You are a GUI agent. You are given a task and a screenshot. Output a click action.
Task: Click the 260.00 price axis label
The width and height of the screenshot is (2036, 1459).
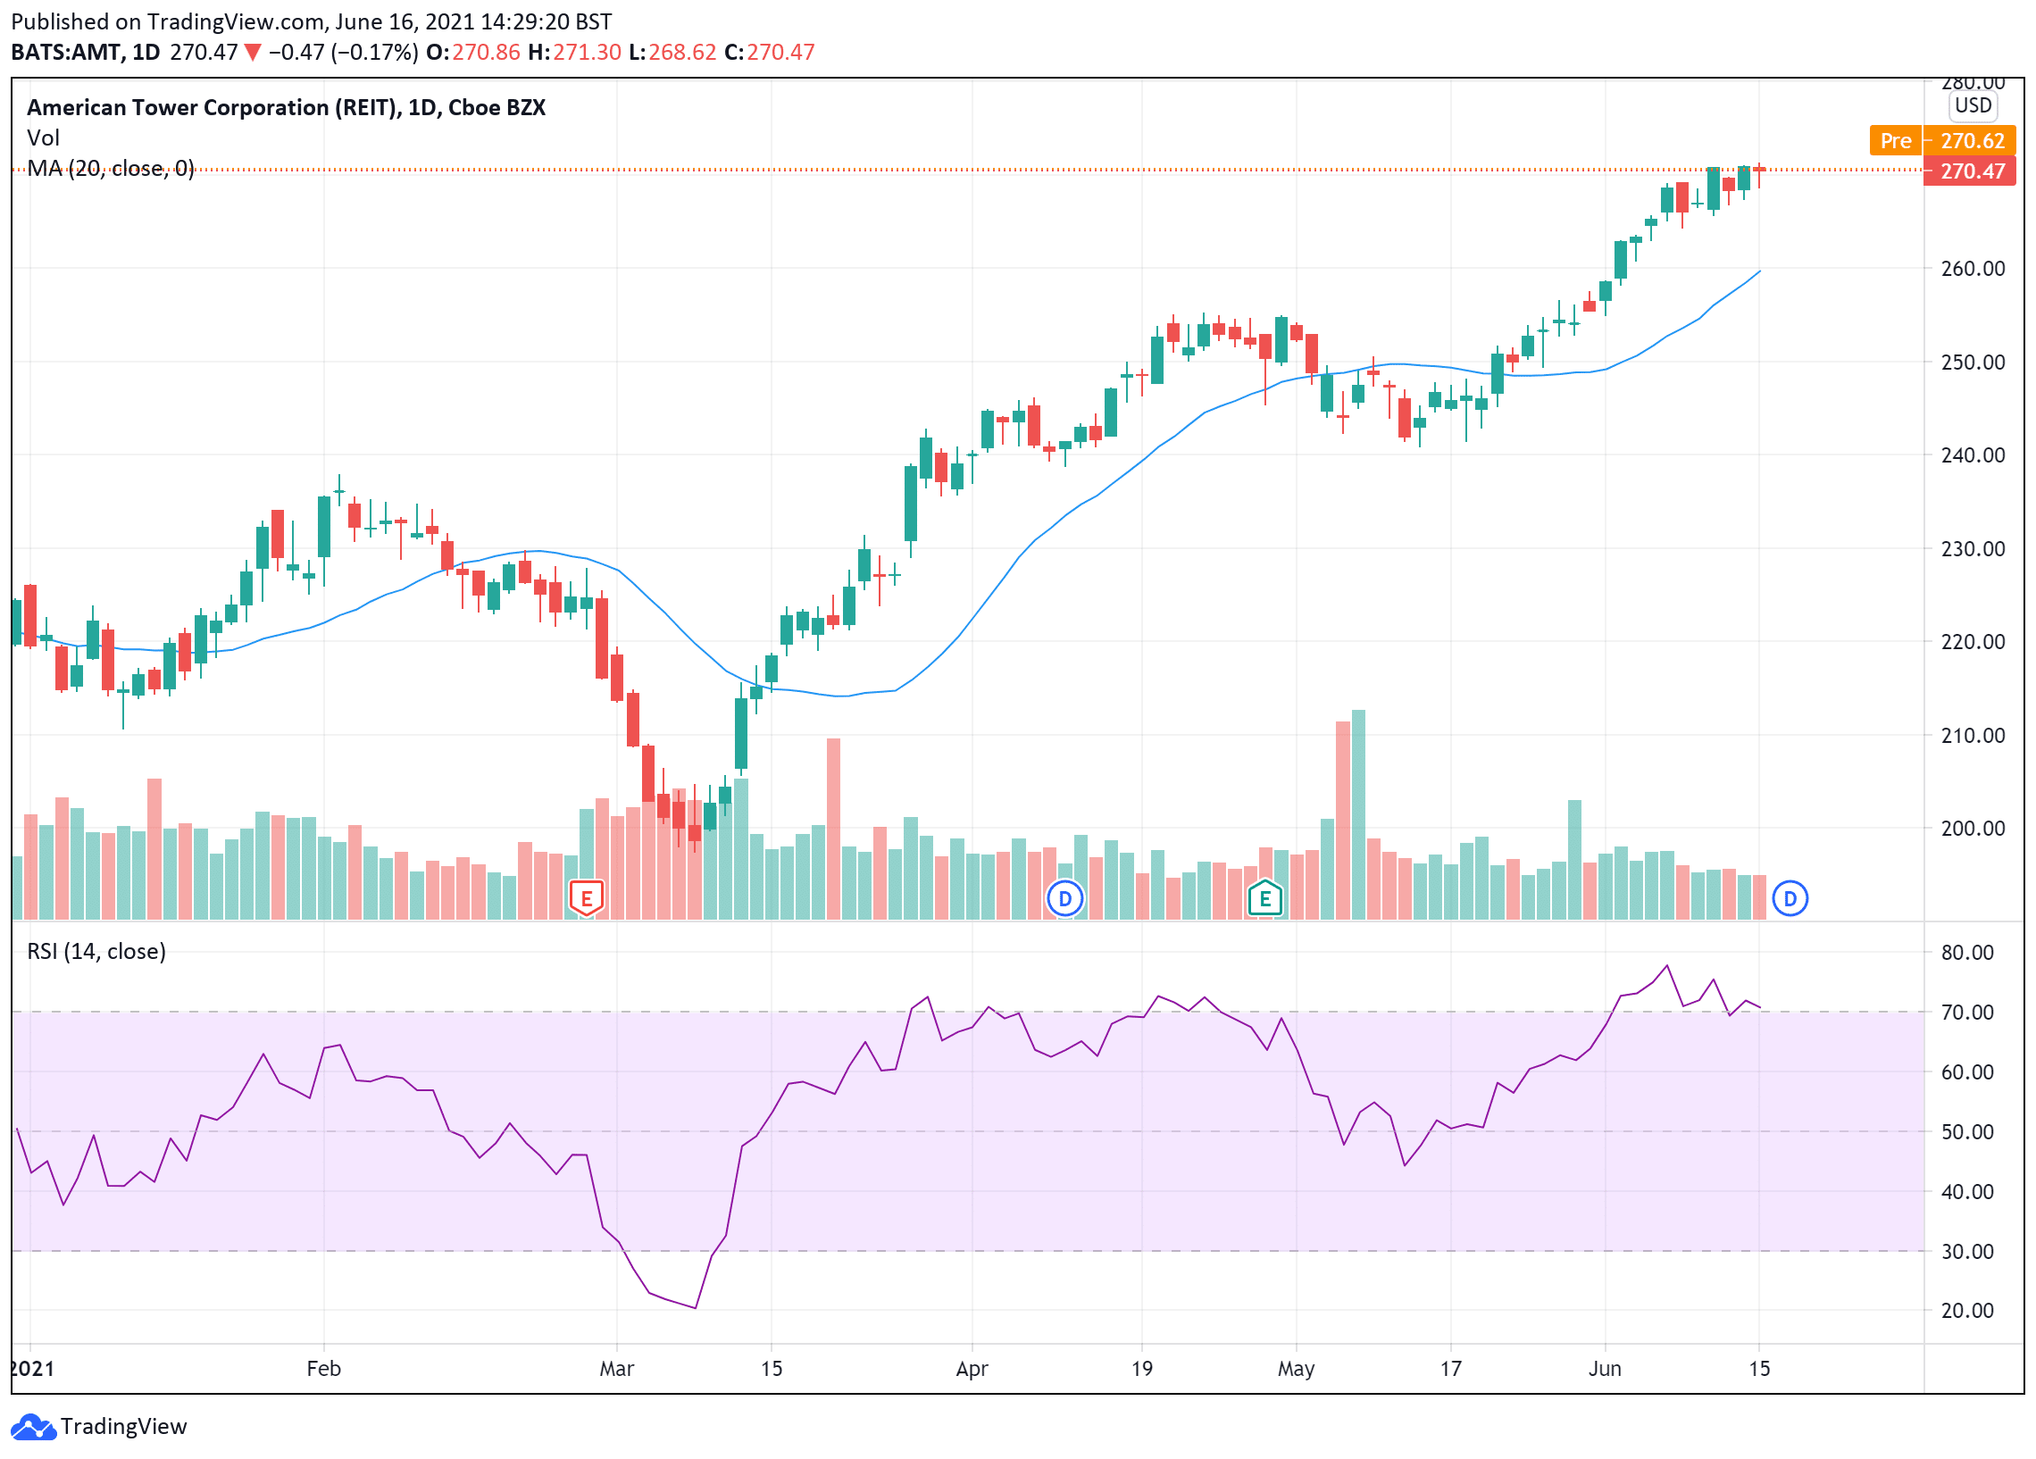click(1973, 269)
